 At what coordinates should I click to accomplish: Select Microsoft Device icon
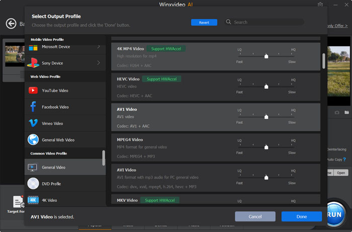33,47
